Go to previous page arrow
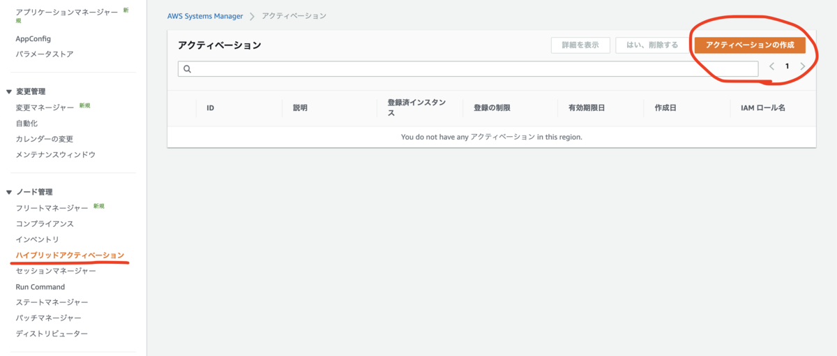 coord(772,67)
